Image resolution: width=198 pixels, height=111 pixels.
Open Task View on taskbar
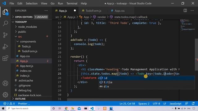point(60,108)
